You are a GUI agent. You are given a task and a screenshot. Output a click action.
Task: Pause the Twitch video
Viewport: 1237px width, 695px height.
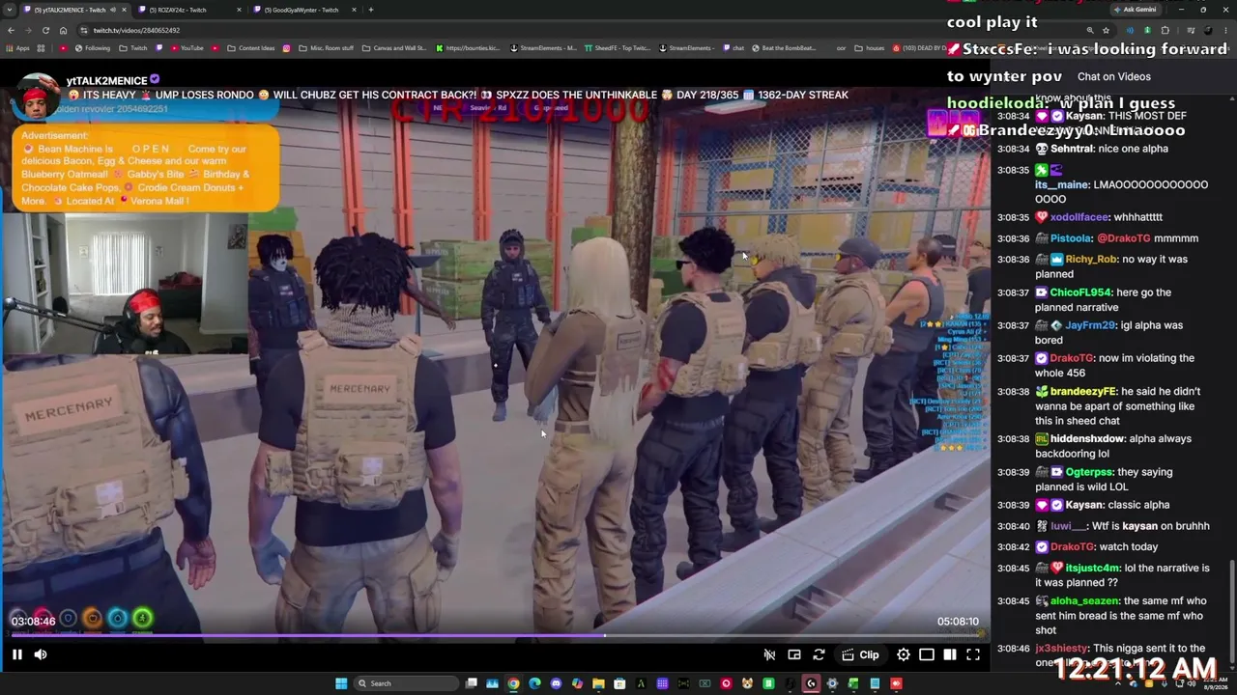click(x=17, y=654)
